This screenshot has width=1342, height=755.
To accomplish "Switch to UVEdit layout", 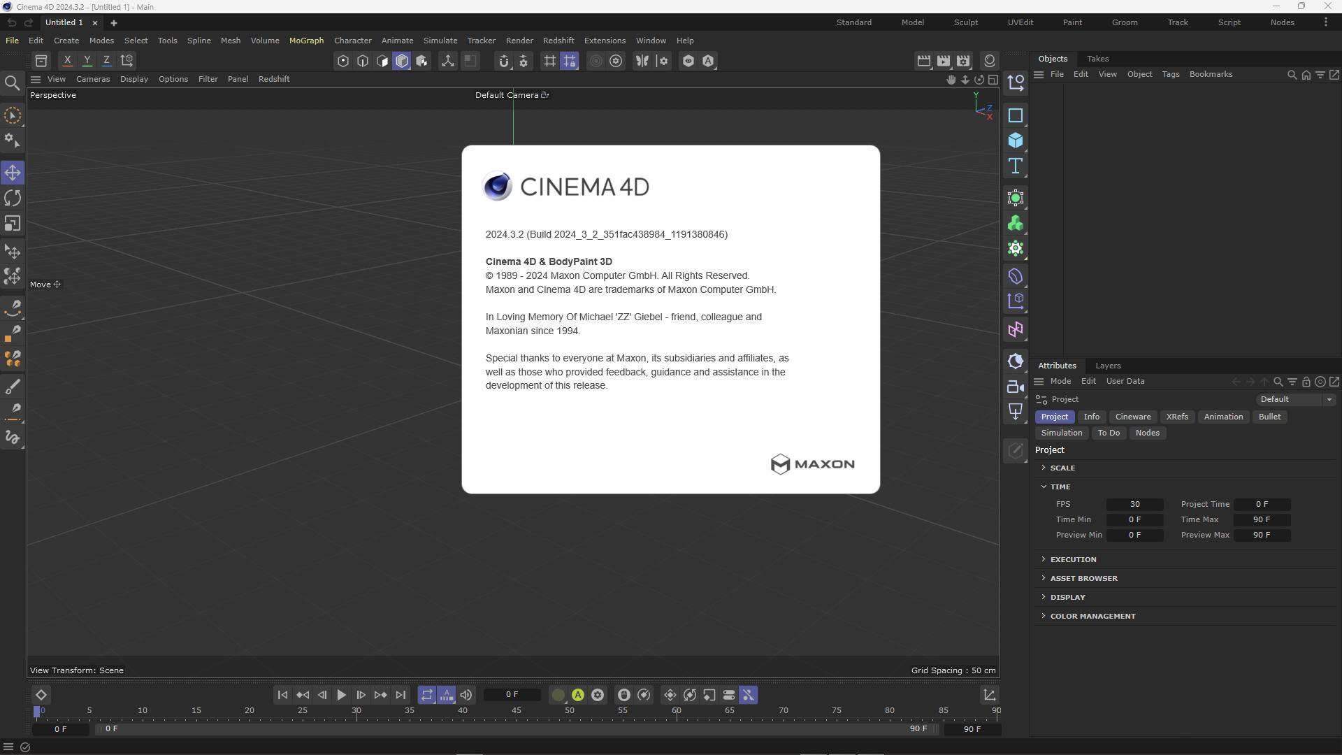I will tap(1020, 22).
